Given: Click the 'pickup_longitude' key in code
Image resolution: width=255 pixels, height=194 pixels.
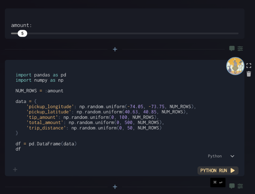Looking at the screenshot, I should [x=50, y=107].
